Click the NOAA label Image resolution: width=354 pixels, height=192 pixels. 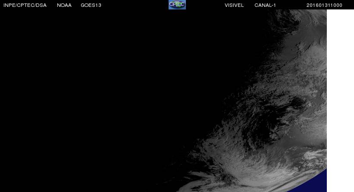coord(64,5)
